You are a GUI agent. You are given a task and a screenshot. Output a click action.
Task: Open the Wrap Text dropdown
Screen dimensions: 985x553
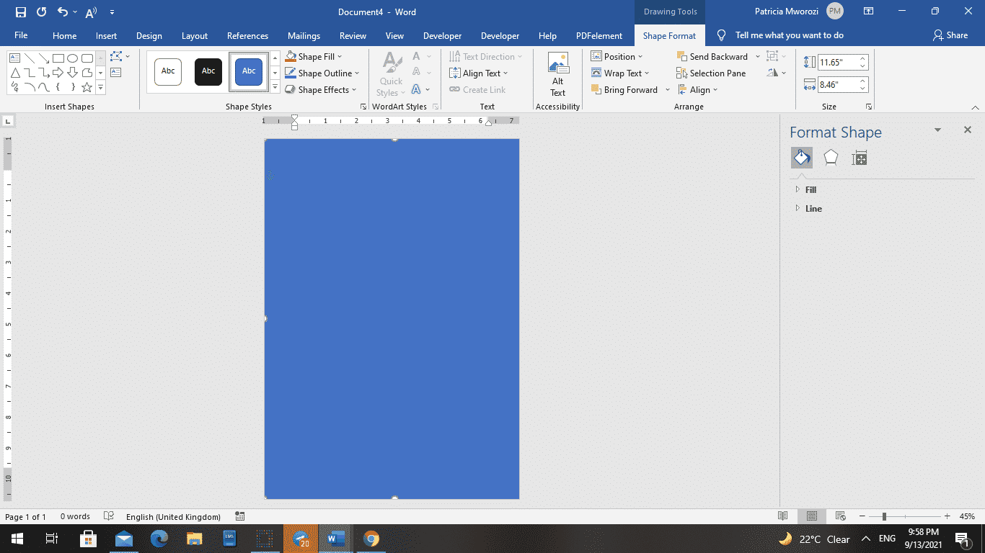point(622,73)
